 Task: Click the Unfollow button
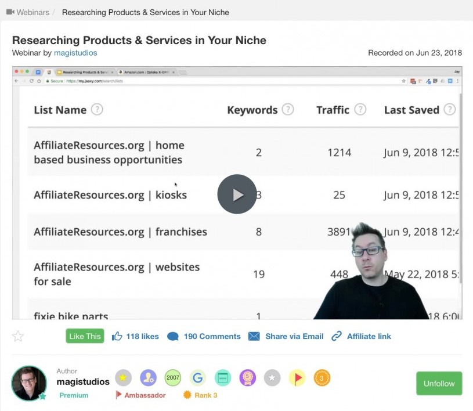pos(439,383)
